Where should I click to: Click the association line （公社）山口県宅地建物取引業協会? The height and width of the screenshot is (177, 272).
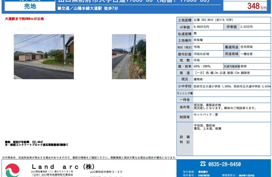52,175
